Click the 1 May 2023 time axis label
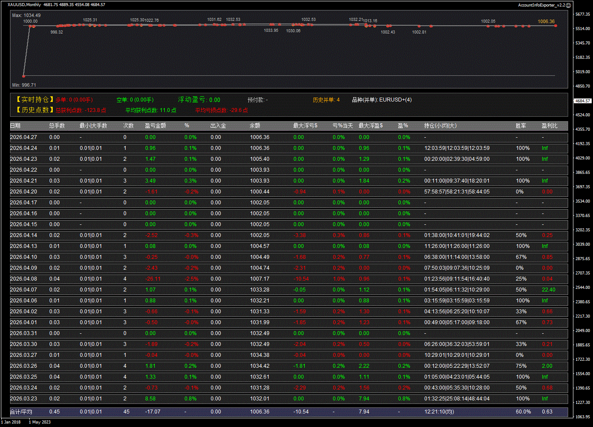This screenshot has height=427, width=593. point(41,422)
